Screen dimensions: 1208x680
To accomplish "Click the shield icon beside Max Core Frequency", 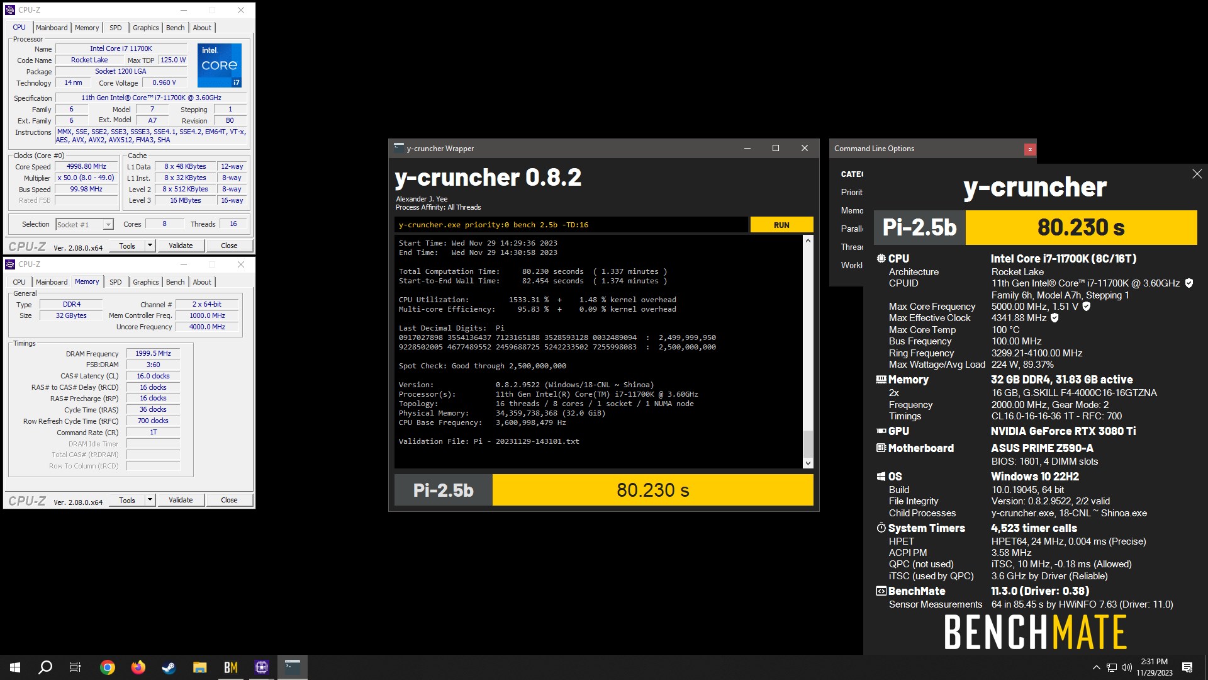I will click(1087, 307).
